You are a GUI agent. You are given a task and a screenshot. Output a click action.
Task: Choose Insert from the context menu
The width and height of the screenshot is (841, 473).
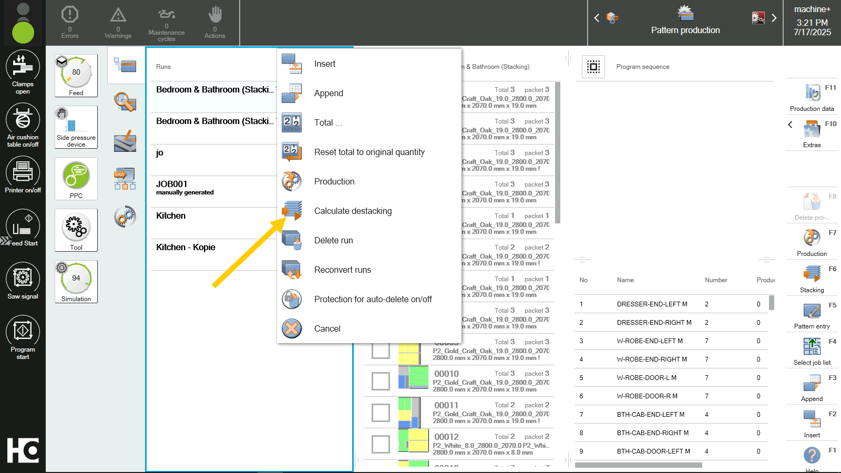coord(369,64)
